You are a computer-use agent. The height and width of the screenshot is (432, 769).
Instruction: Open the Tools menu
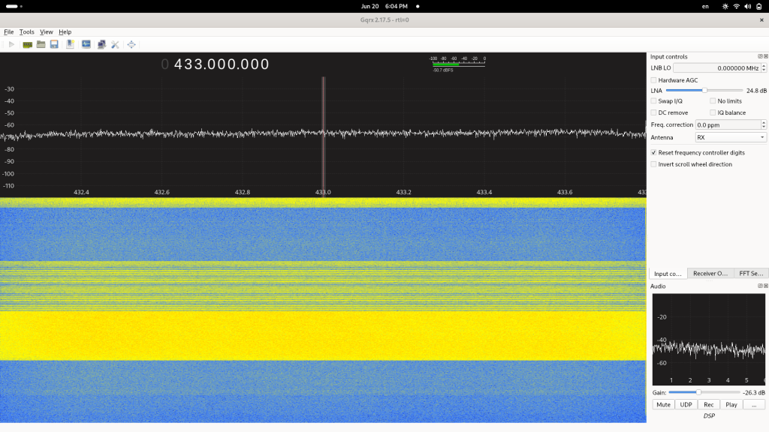tap(26, 31)
